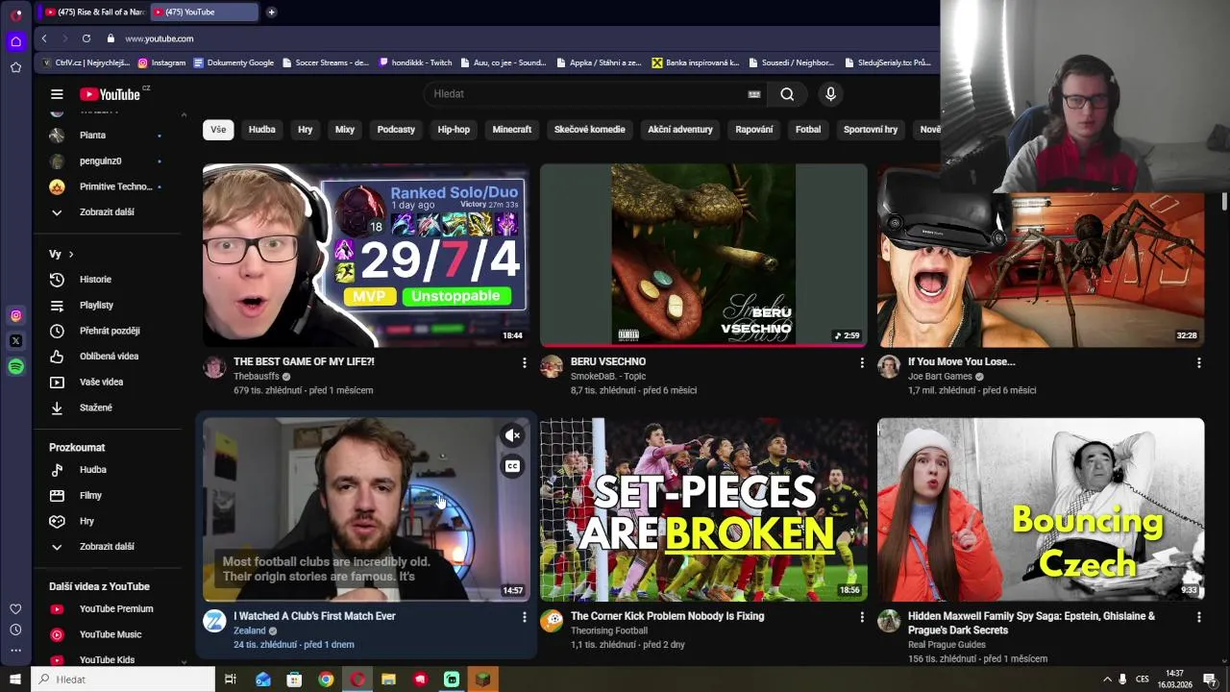1230x692 pixels.
Task: Open the YouTube hamburger guide menu
Action: 57,94
